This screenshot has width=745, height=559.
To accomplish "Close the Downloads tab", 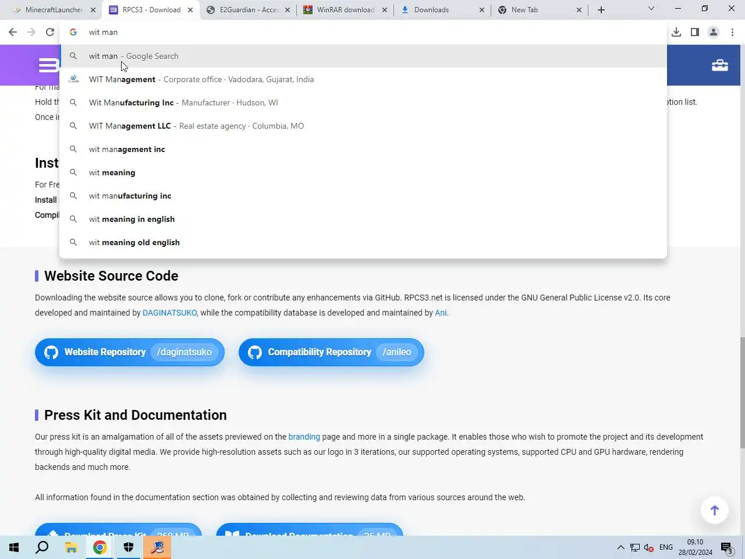I will tap(482, 10).
